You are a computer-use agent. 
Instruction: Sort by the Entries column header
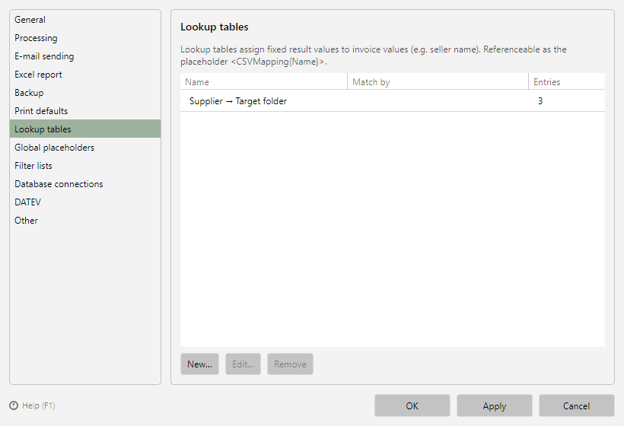[567, 82]
